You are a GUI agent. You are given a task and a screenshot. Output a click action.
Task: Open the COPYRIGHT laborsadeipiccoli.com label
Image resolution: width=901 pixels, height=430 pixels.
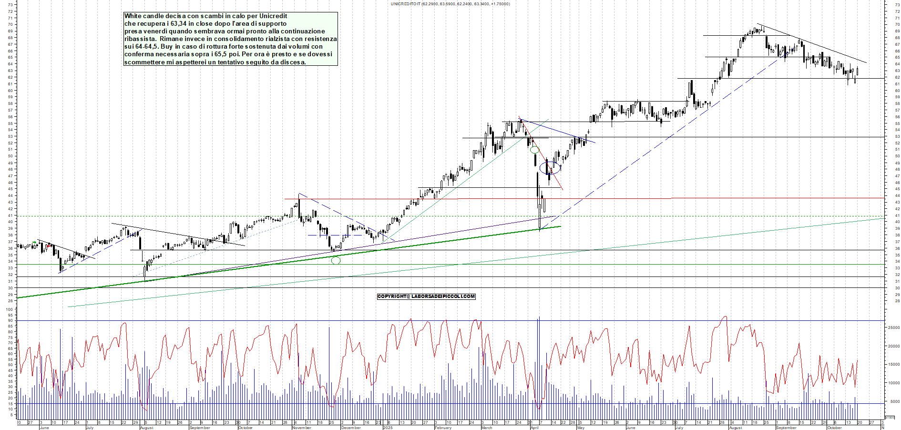coord(426,297)
